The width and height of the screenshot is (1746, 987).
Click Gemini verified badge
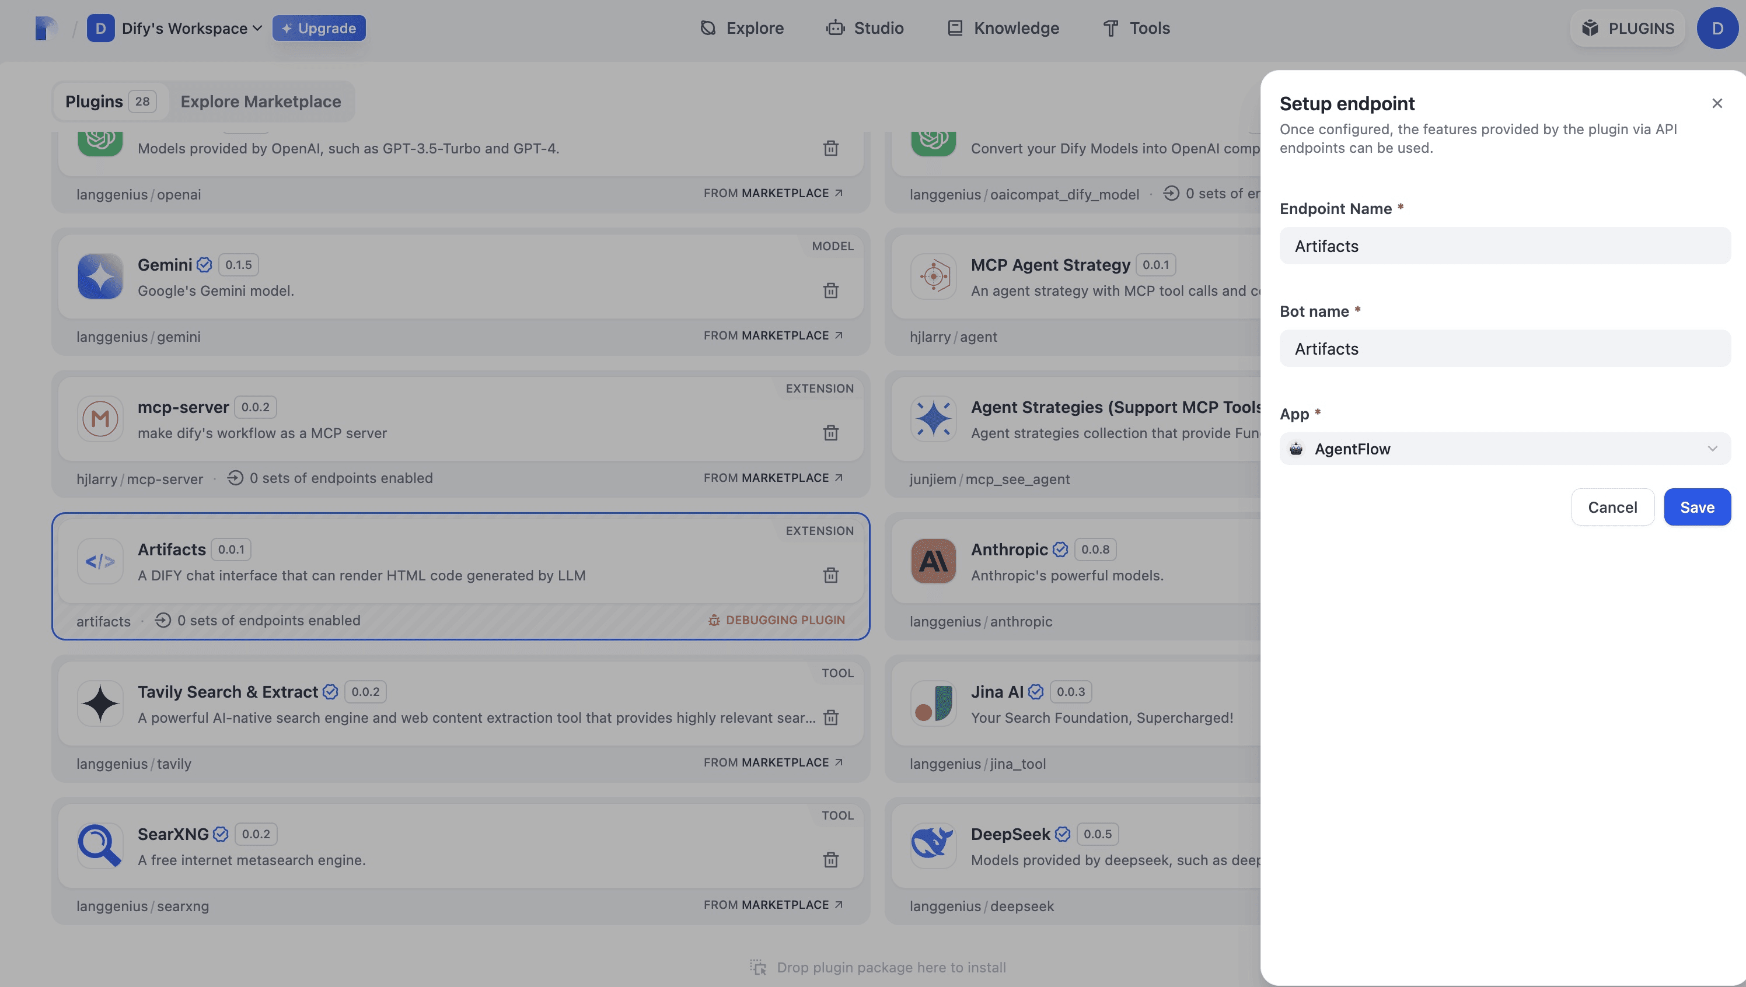tap(204, 265)
